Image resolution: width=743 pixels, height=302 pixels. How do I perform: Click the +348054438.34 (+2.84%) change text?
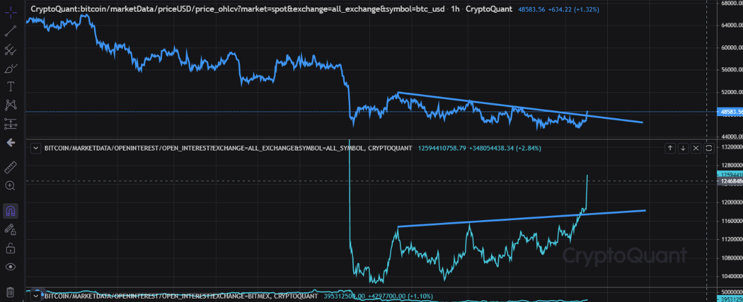pyautogui.click(x=505, y=148)
